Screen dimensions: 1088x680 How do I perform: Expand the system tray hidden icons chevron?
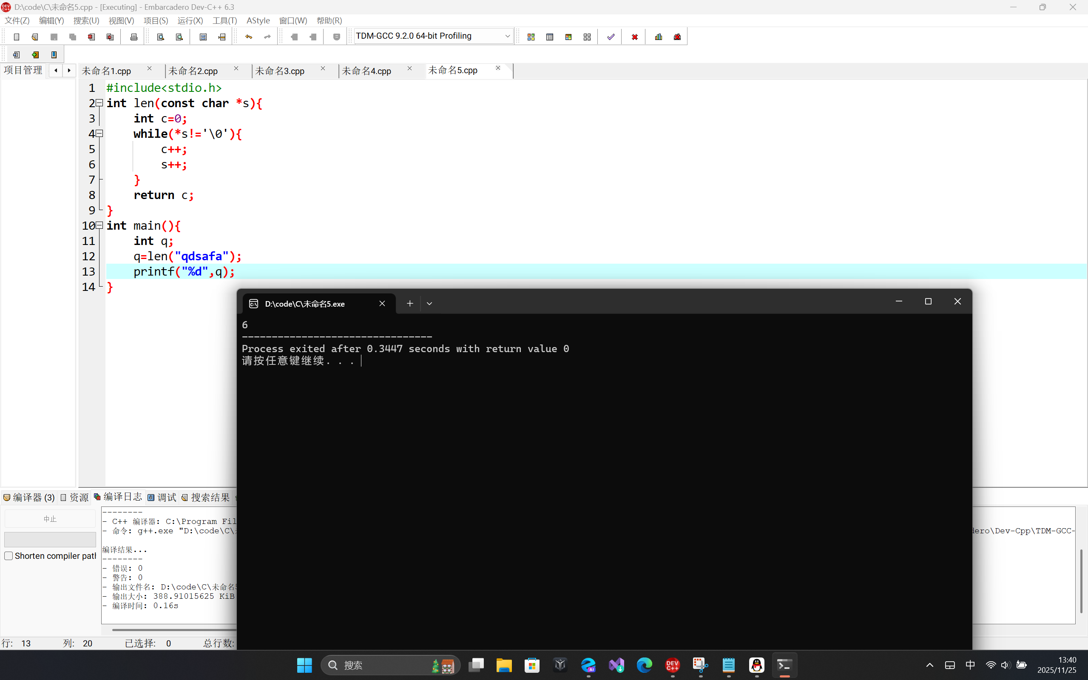930,665
